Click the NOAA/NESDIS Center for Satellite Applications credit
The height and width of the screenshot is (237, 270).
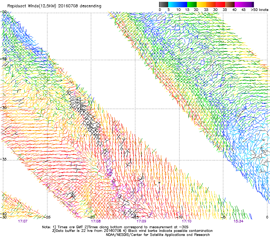pos(158,235)
